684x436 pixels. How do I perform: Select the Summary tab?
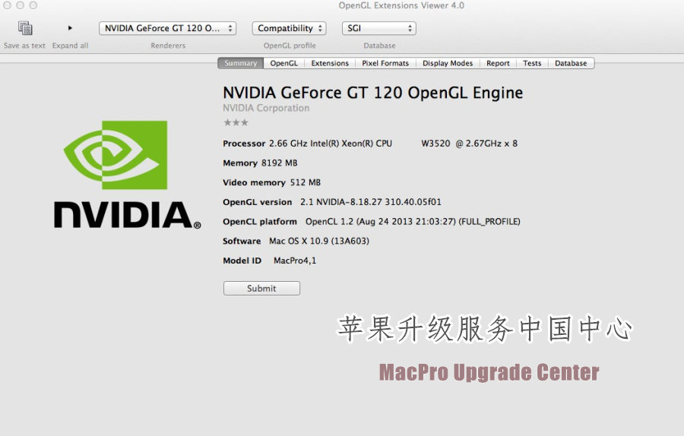pos(240,63)
